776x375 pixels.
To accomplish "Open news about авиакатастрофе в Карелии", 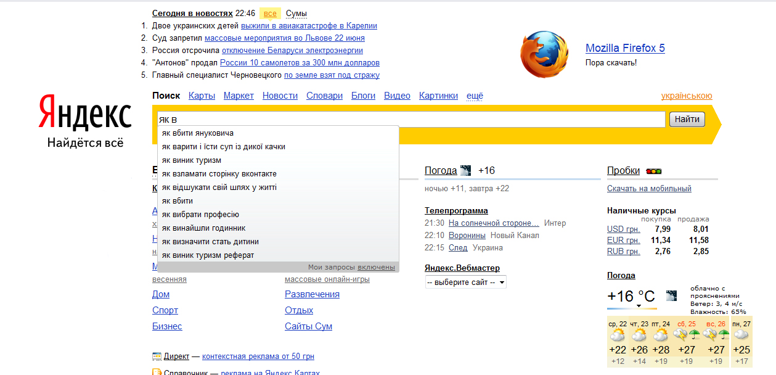I will (309, 26).
